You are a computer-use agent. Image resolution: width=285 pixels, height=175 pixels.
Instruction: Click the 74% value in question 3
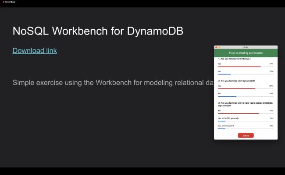271,111
